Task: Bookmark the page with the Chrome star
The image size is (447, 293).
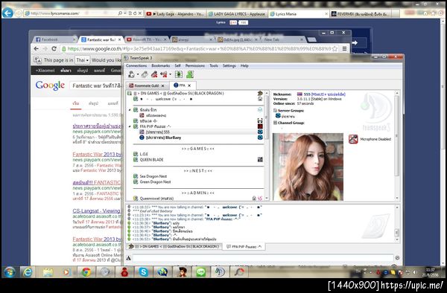Action: click(x=335, y=49)
